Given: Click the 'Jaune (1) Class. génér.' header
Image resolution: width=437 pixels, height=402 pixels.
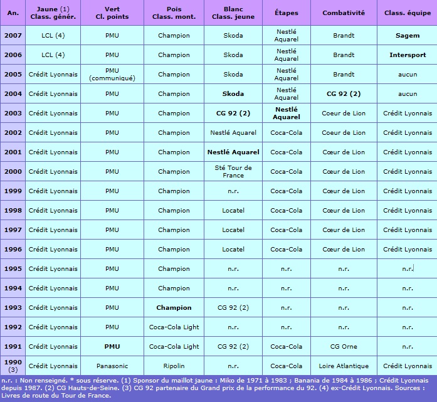Looking at the screenshot, I should tap(53, 13).
